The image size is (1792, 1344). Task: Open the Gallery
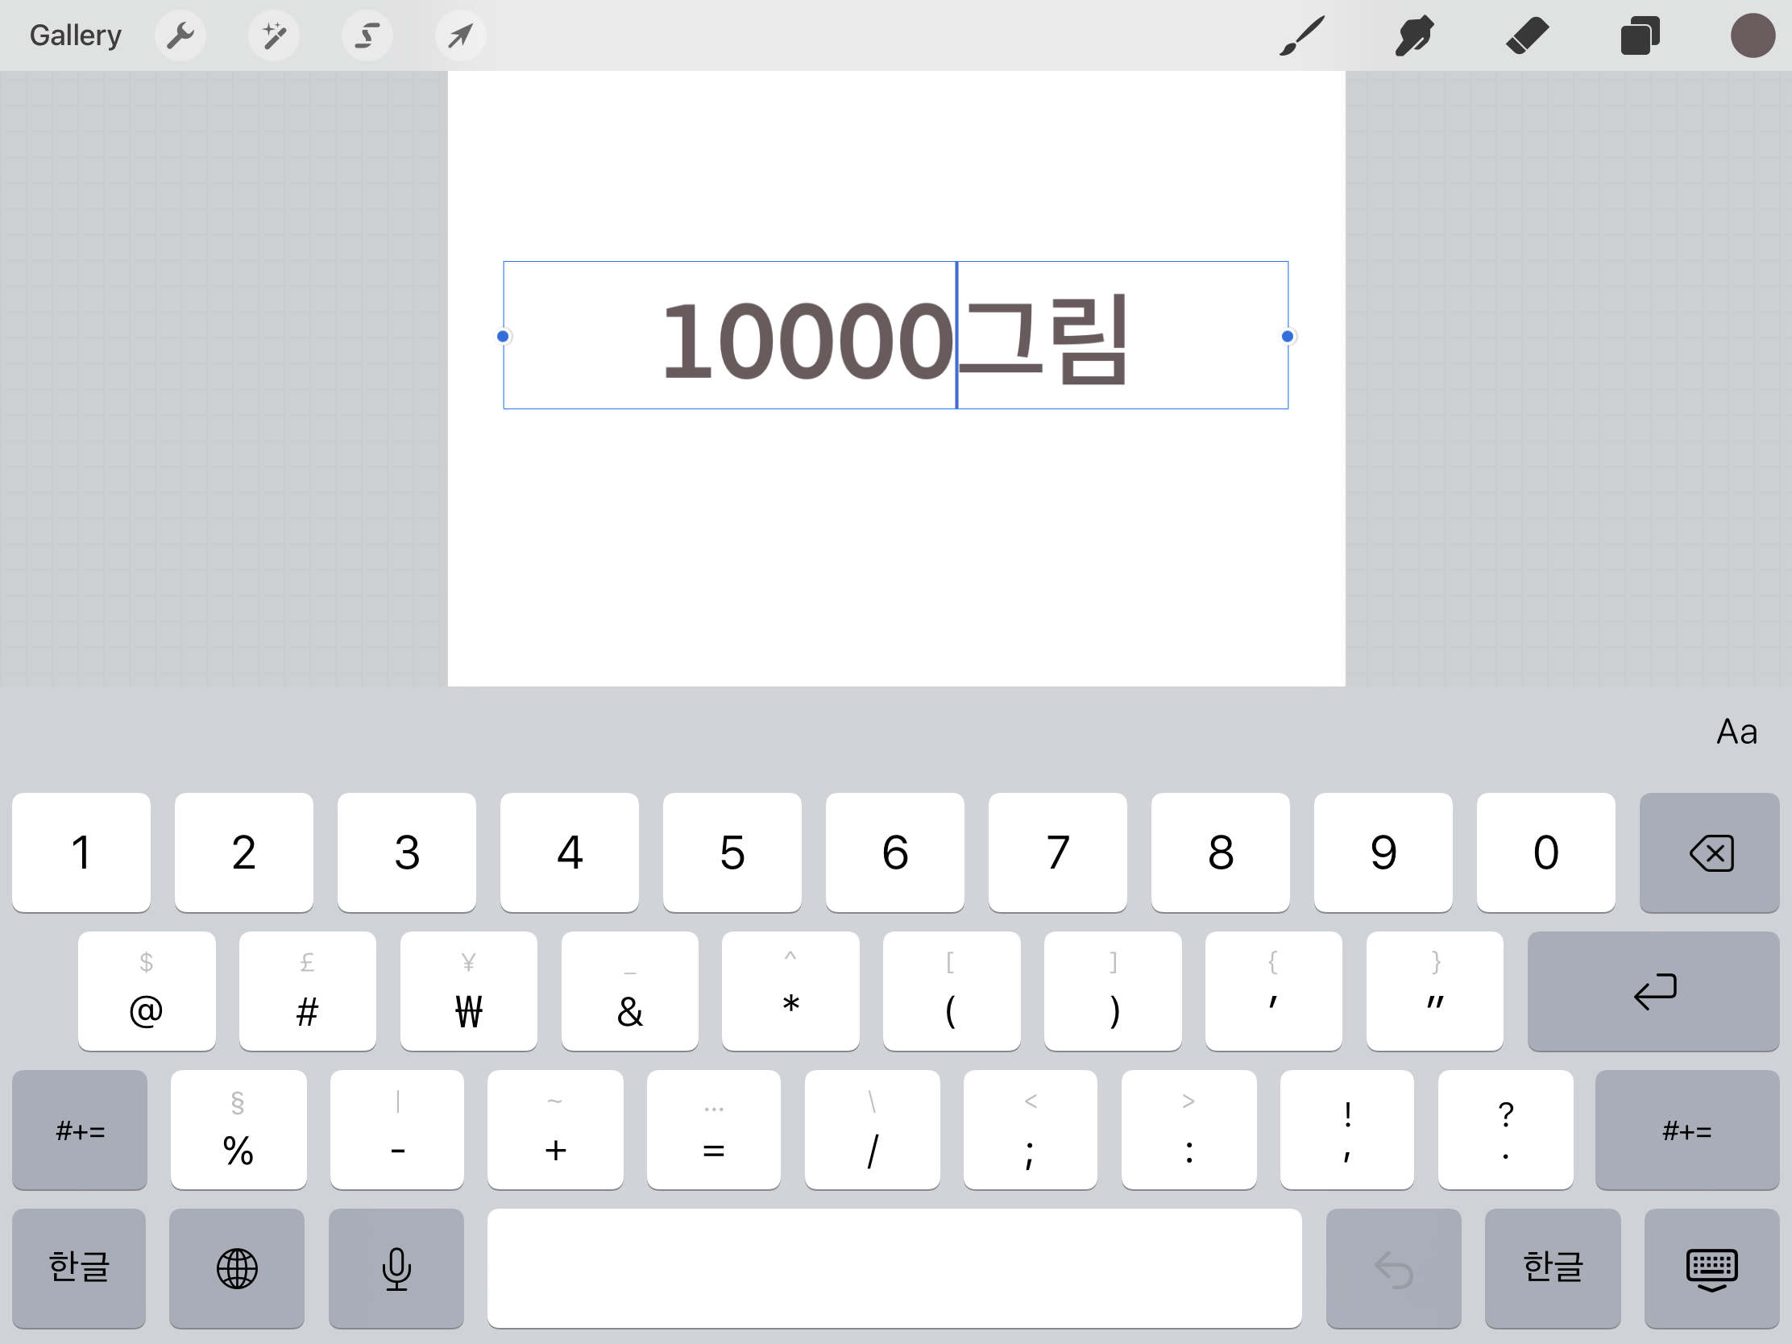coord(76,35)
